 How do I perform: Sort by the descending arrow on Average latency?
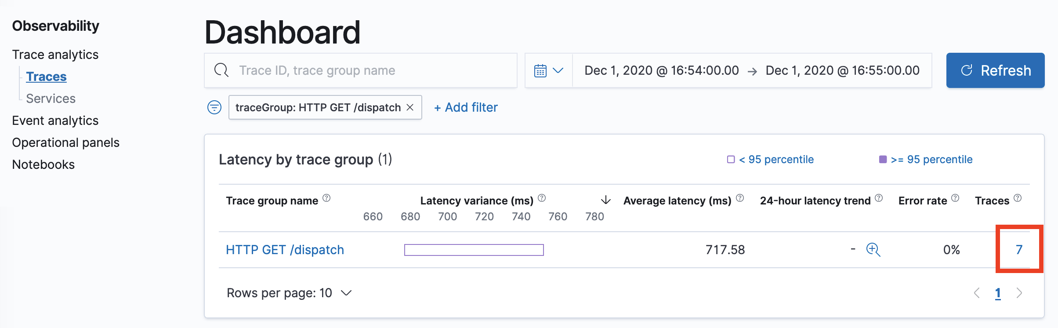[x=606, y=200]
